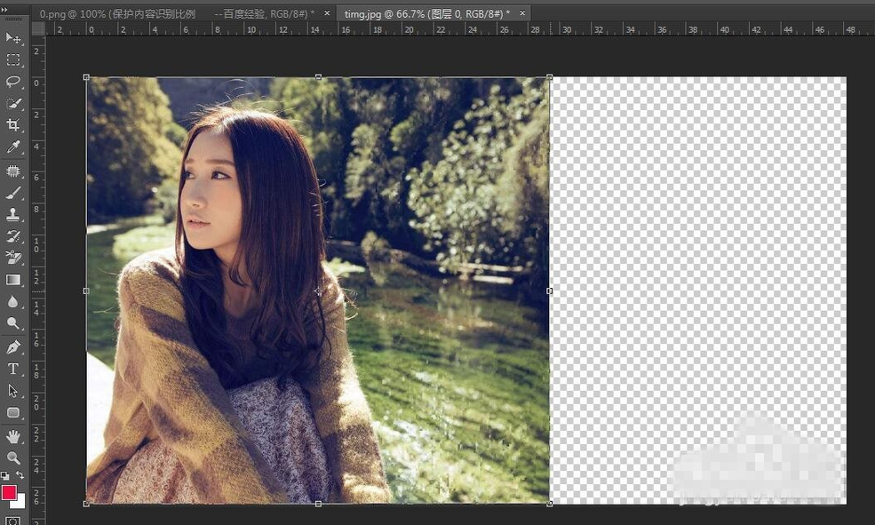The image size is (875, 525).
Task: Choose the Brush tool
Action: [13, 193]
